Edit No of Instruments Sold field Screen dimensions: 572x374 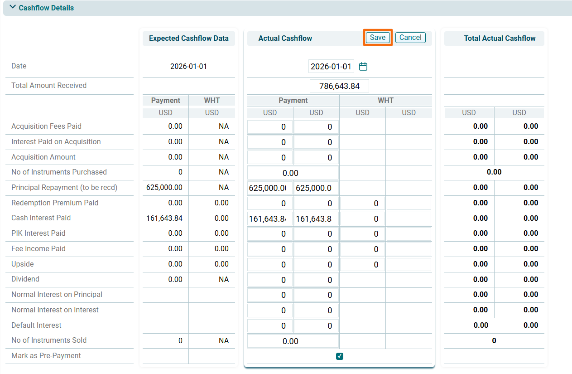[x=293, y=341]
